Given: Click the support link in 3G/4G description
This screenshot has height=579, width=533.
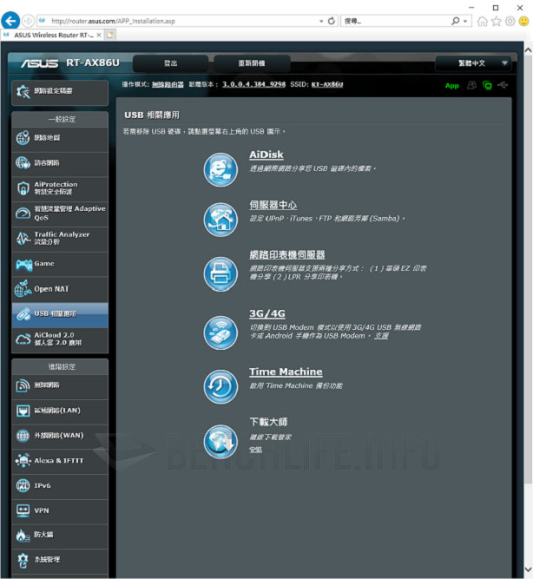Looking at the screenshot, I should coord(382,336).
